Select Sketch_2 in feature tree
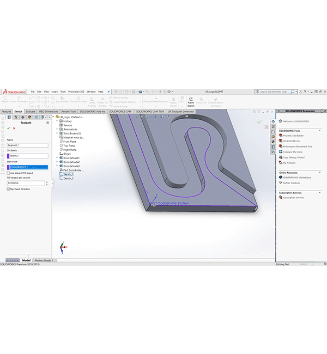This screenshot has height=354, width=327. tap(68, 178)
